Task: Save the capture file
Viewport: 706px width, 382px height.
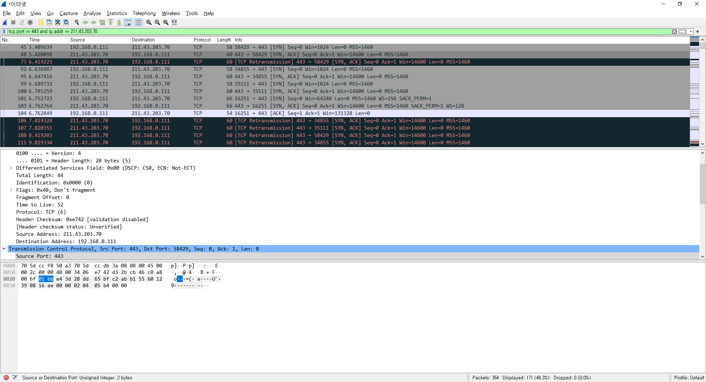Action: pos(49,22)
